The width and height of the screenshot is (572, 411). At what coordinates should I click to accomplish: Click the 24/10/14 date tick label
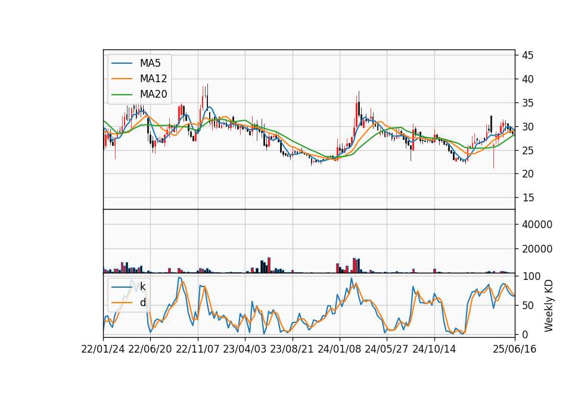[x=434, y=349]
